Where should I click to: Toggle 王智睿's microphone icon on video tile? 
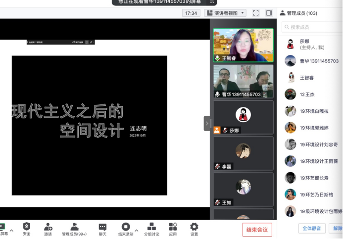[x=217, y=58]
